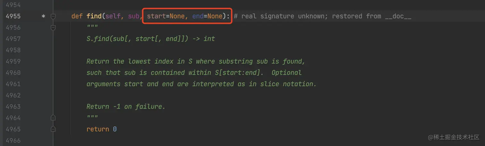
Task: Click line number 4965 in the gutter
Action: pyautogui.click(x=13, y=129)
